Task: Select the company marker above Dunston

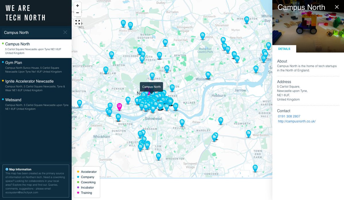Action: coord(118,117)
